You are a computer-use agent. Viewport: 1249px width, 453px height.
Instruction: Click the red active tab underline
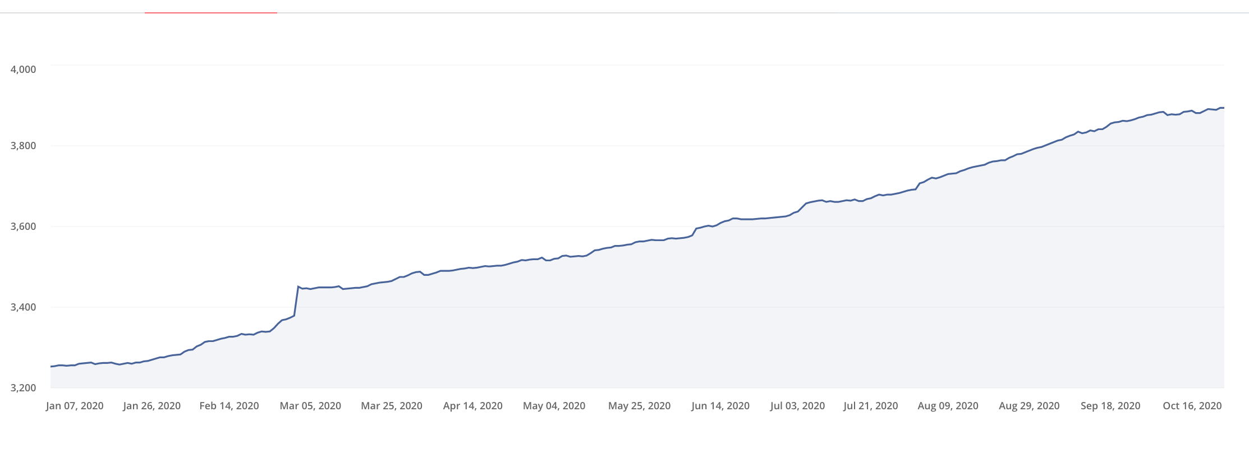(211, 12)
